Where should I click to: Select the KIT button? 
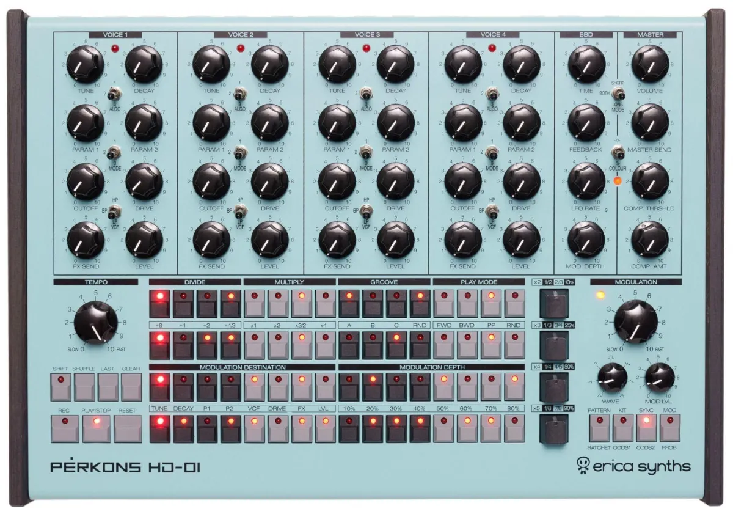623,427
